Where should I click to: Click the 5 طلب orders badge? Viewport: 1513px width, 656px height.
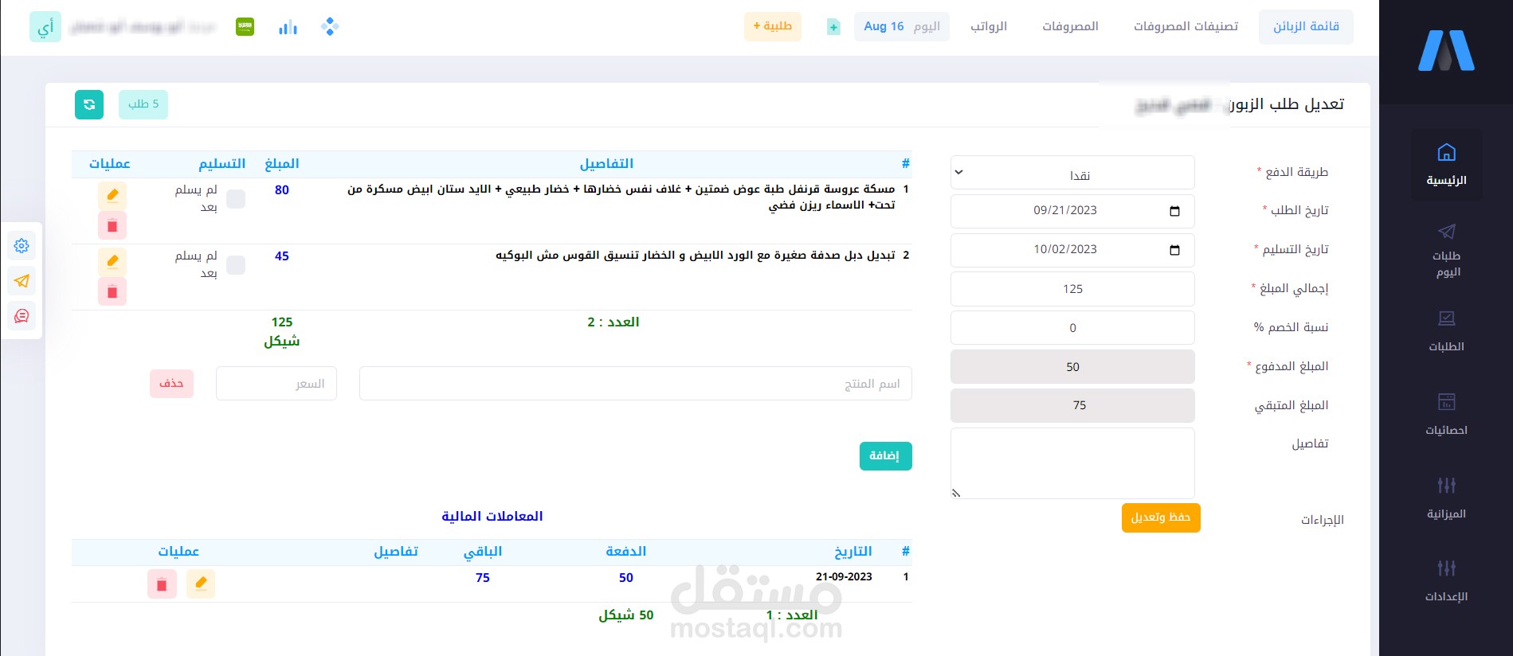click(x=143, y=104)
